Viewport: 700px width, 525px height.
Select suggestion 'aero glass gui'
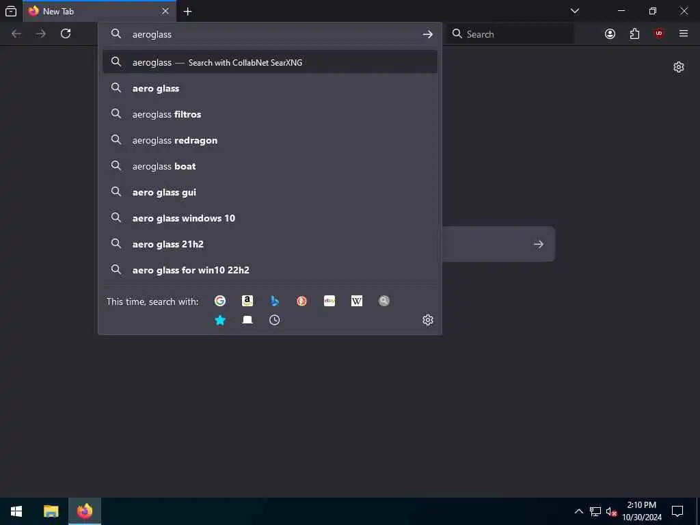tap(269, 192)
